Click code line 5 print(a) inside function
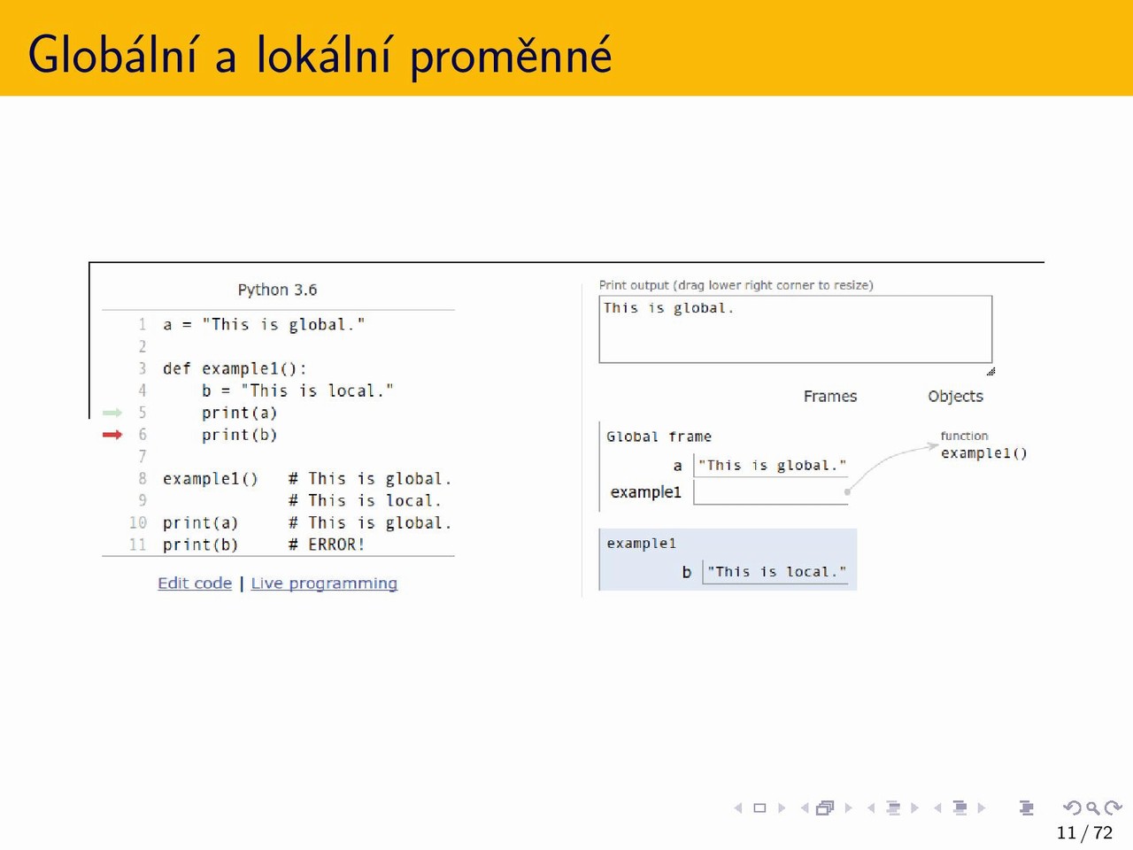 click(x=239, y=413)
